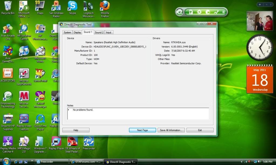Switch to the Display tab

(77, 33)
